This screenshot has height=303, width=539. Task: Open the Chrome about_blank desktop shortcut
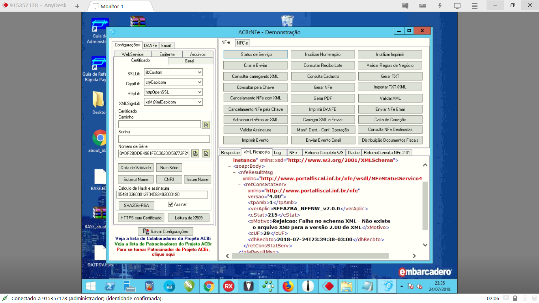pyautogui.click(x=99, y=141)
